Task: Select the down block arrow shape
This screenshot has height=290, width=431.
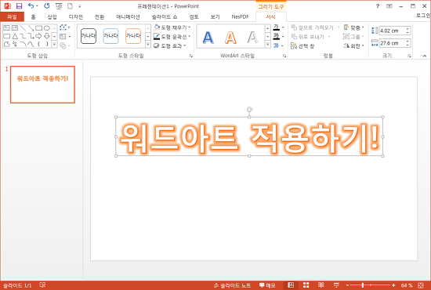Action: [x=47, y=36]
